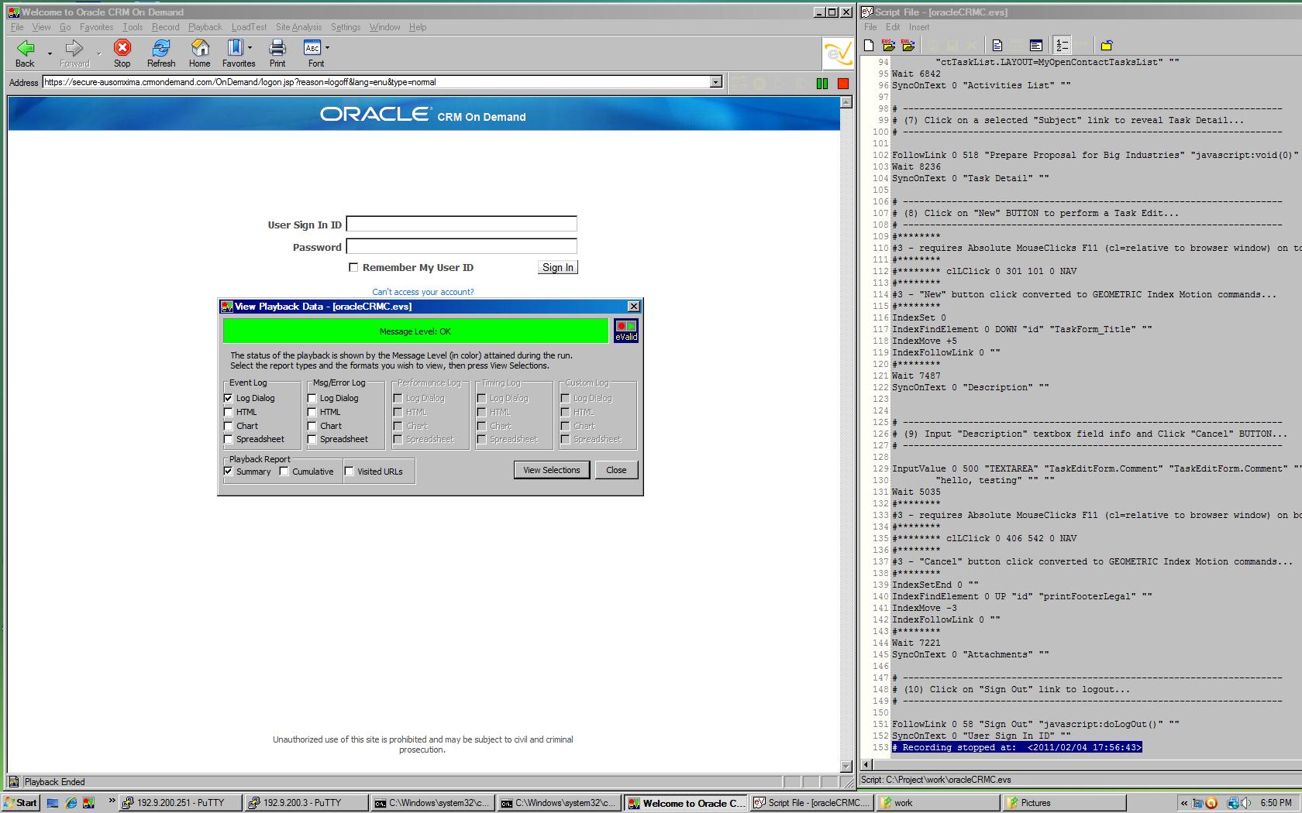Open Internet Explorer from quick launch

pyautogui.click(x=71, y=803)
